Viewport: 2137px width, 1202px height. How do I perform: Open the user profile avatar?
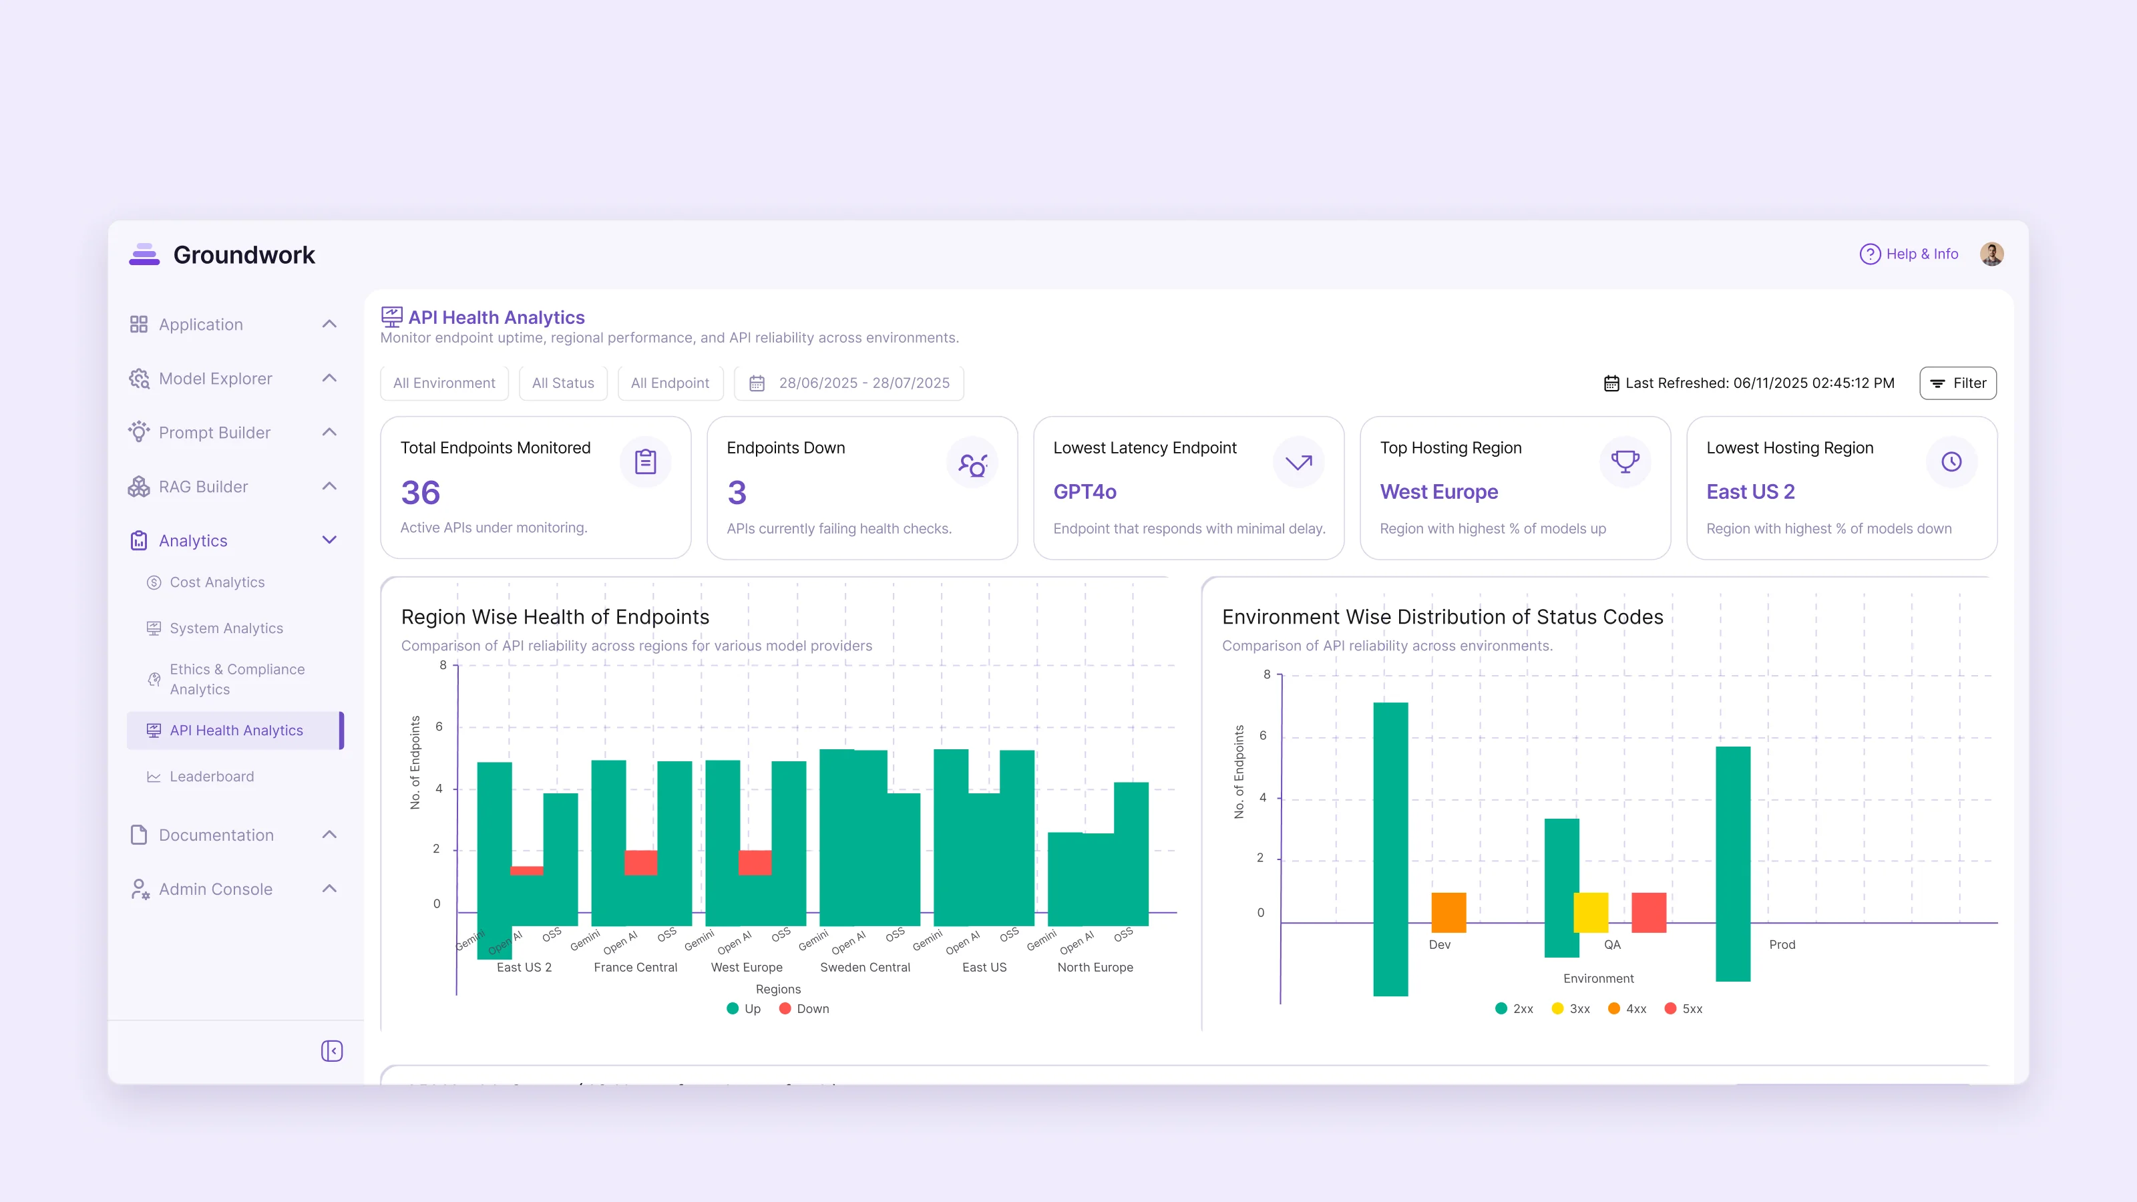coord(1992,254)
